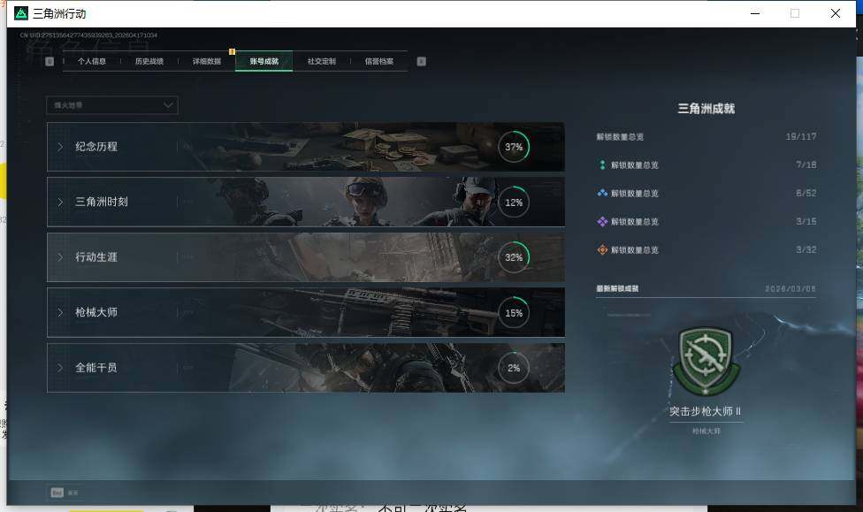Click the orange rarity icon beside 3/32
Viewport: 863px width, 512px height.
click(x=602, y=250)
